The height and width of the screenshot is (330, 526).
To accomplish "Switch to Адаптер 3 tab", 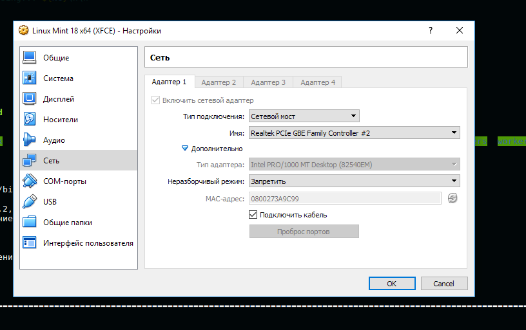I will pos(268,82).
